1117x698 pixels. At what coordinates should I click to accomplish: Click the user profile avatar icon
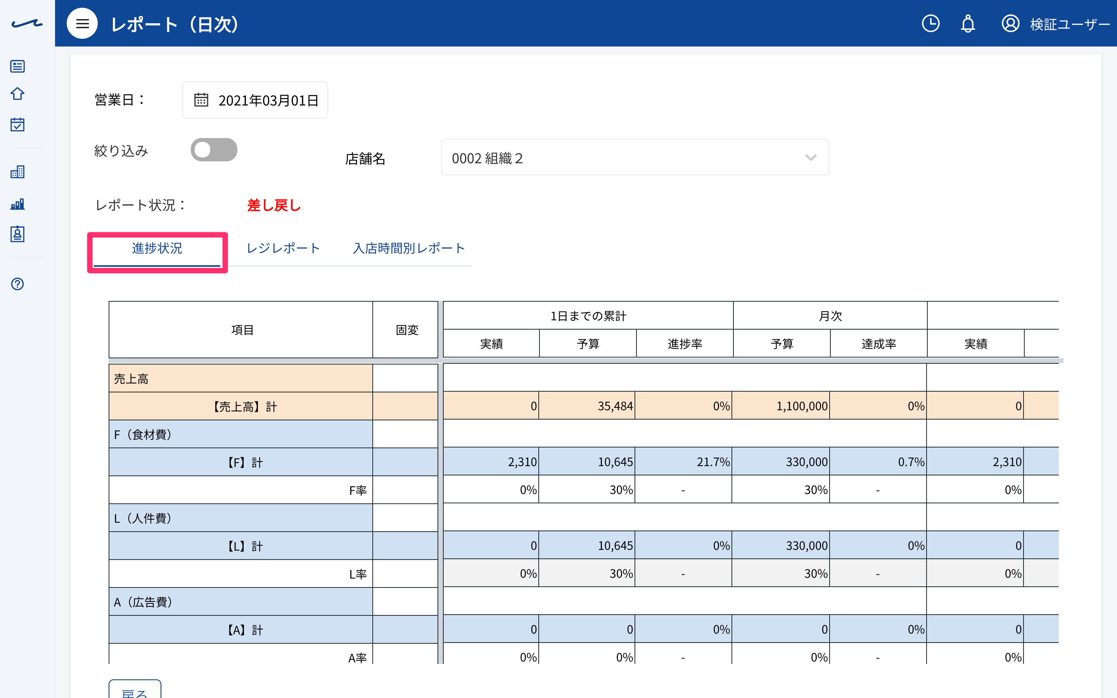pos(1010,24)
